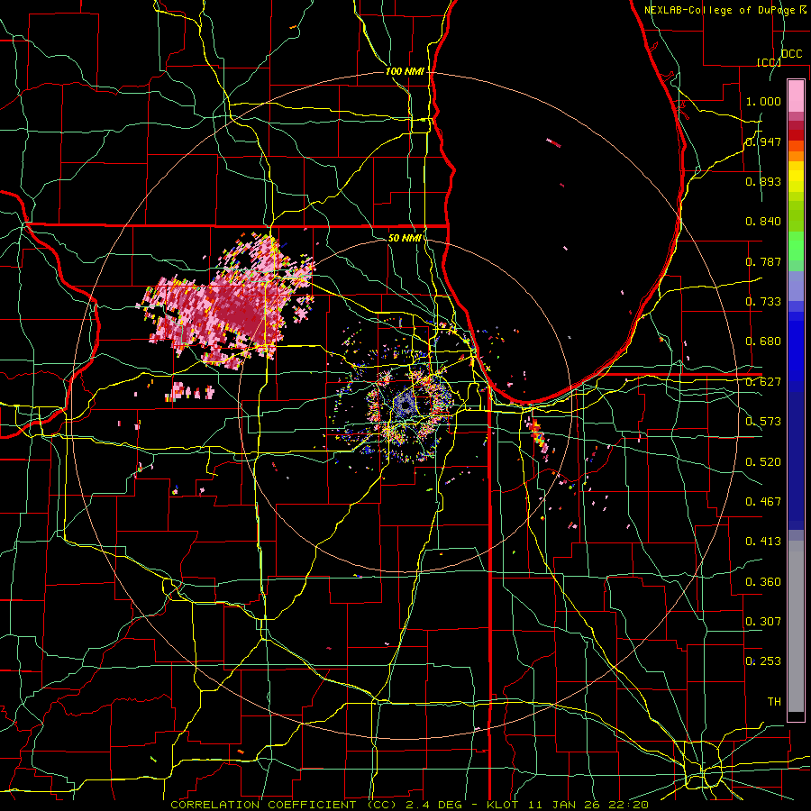Select the 1.000 legend value
The width and height of the screenshot is (811, 811).
pyautogui.click(x=763, y=101)
